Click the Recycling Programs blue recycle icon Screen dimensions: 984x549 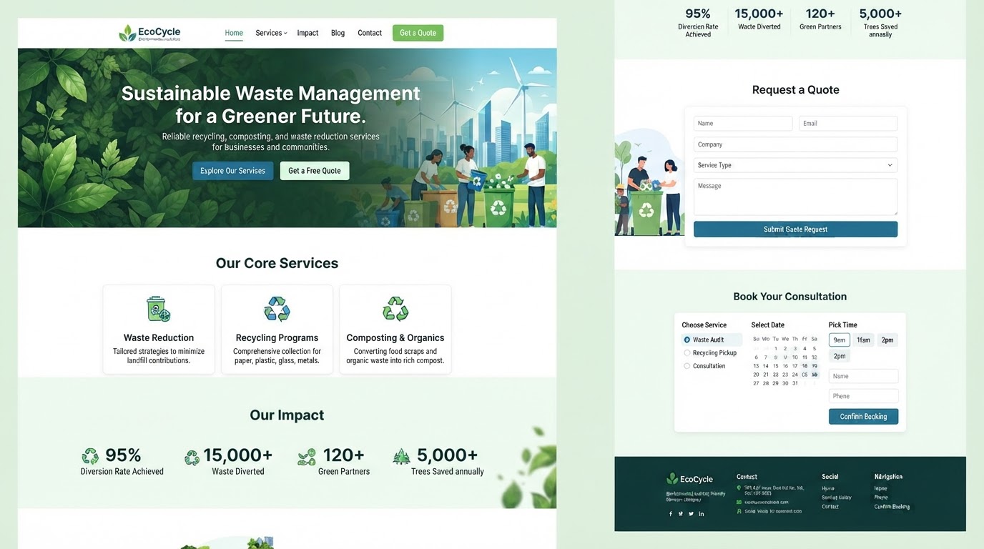[x=277, y=309]
